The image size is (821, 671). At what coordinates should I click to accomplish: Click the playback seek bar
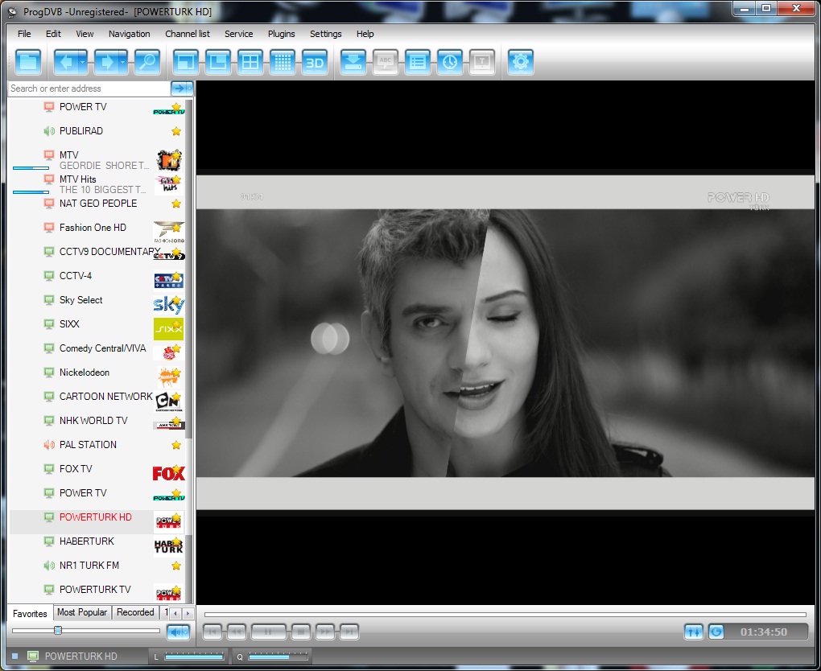(x=505, y=615)
